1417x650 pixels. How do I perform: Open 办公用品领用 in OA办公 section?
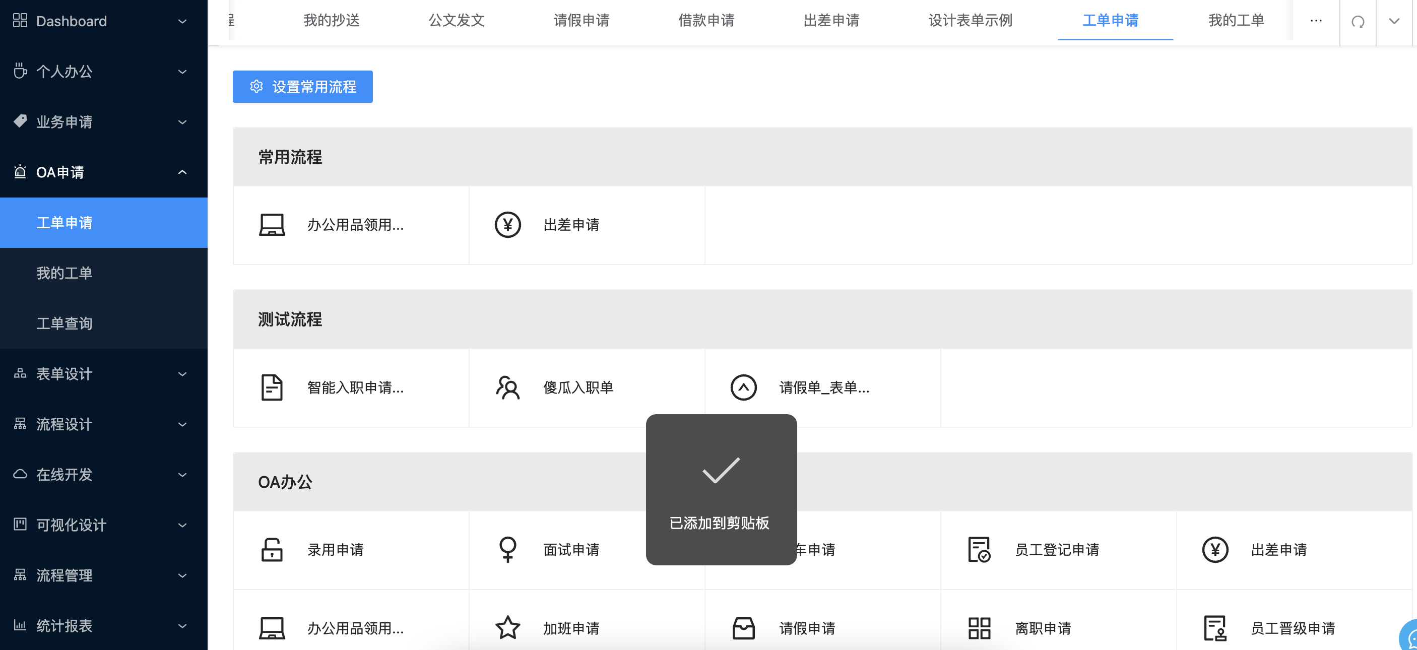(x=351, y=628)
